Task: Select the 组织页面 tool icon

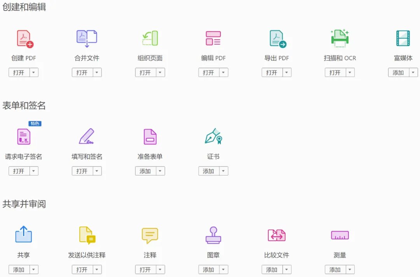Action: (150, 38)
